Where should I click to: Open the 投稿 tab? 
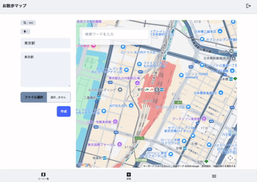coord(128,176)
